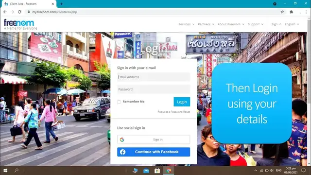
Task: Open battery status tray icon
Action: [267, 171]
